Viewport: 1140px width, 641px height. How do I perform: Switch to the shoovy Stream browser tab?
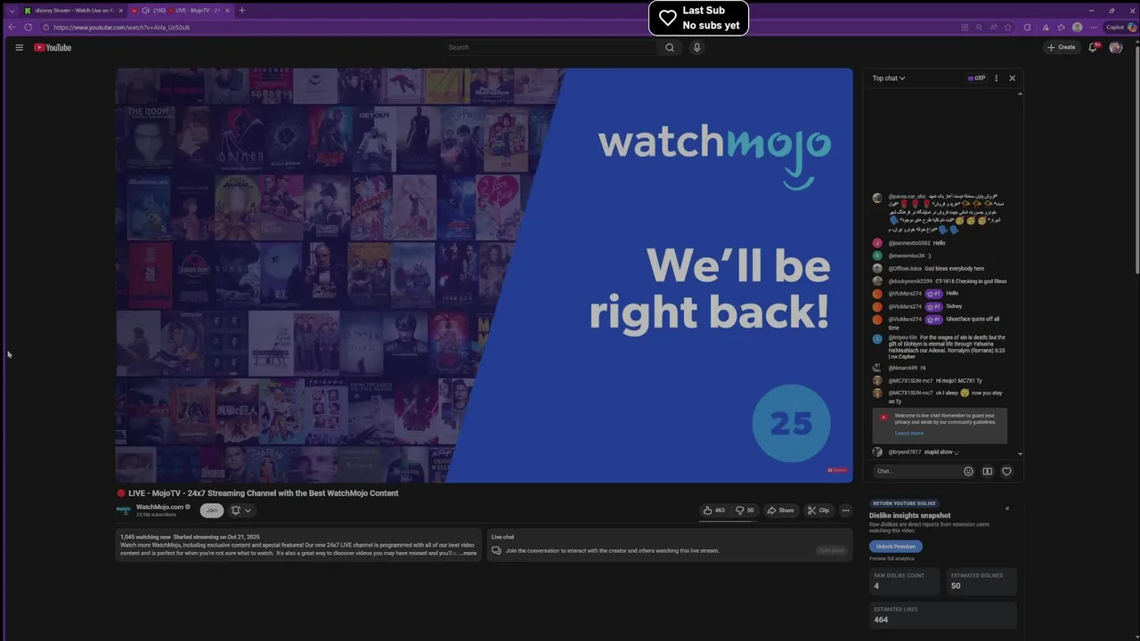(73, 11)
